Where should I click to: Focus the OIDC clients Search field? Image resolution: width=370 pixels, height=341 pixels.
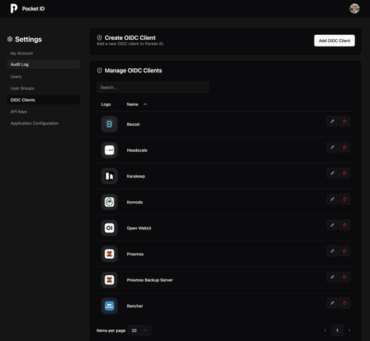pyautogui.click(x=152, y=87)
